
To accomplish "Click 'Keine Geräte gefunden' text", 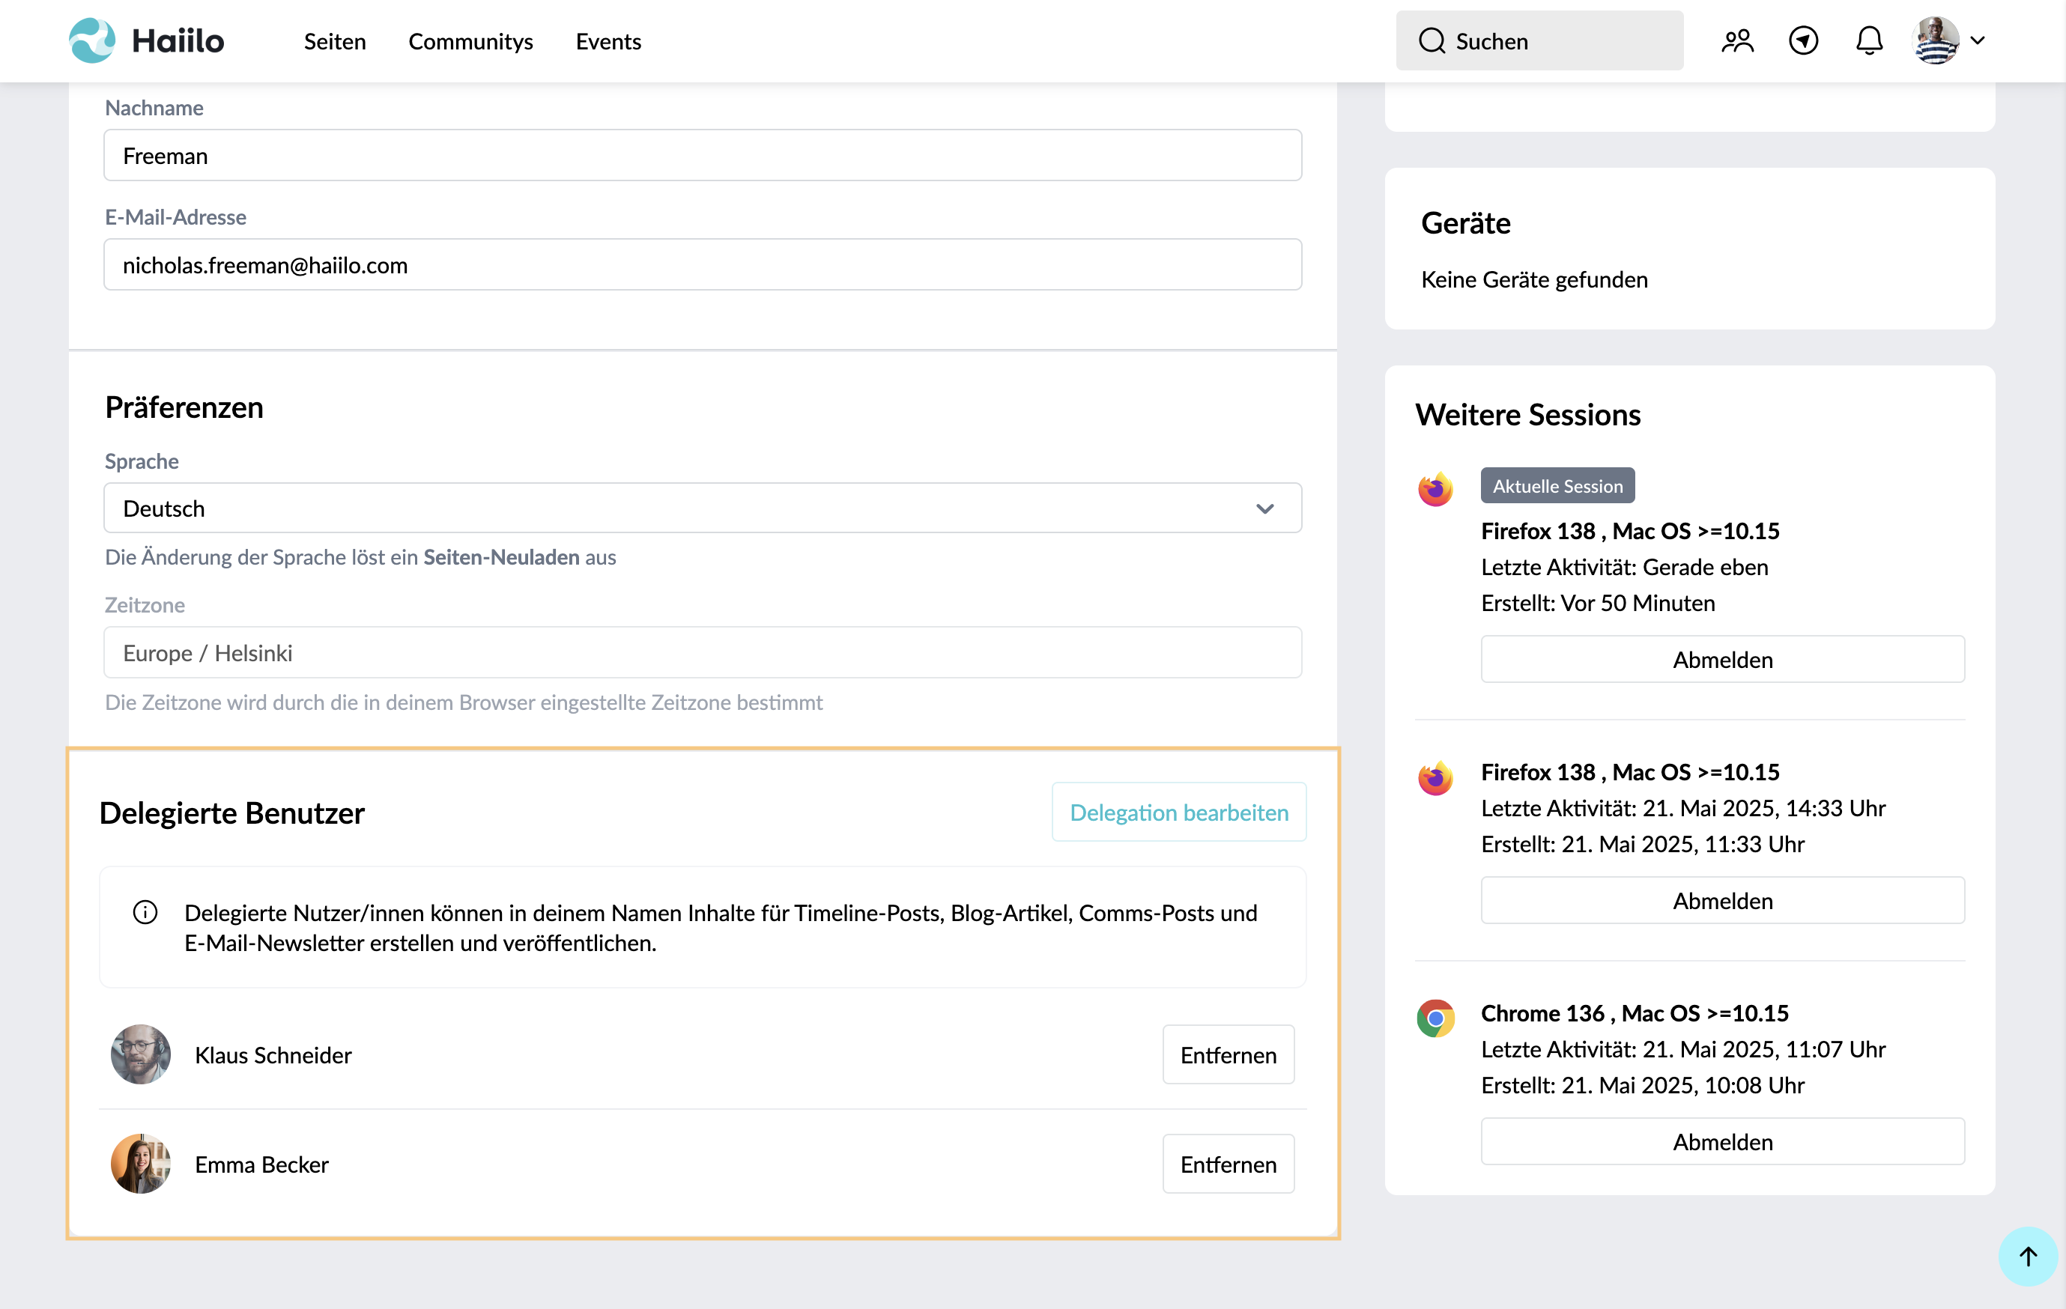I will coord(1534,279).
